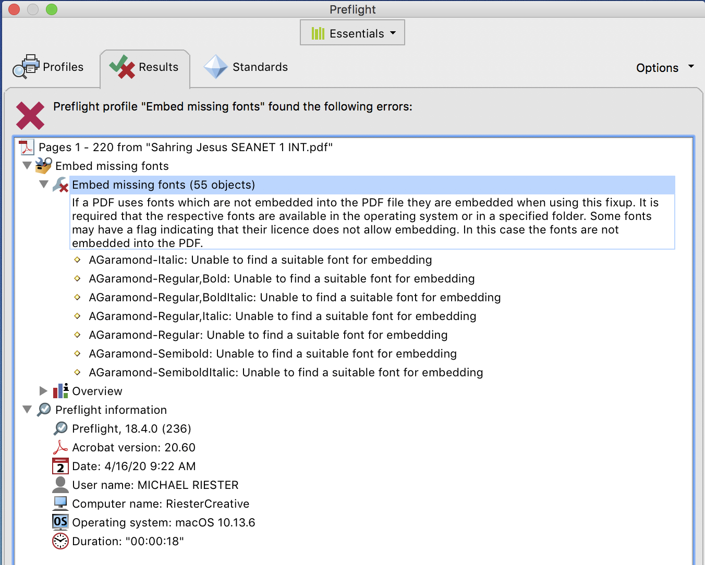Click the diamond bullet beside AGaramond-SemiboldItalic
The image size is (705, 565).
[77, 372]
